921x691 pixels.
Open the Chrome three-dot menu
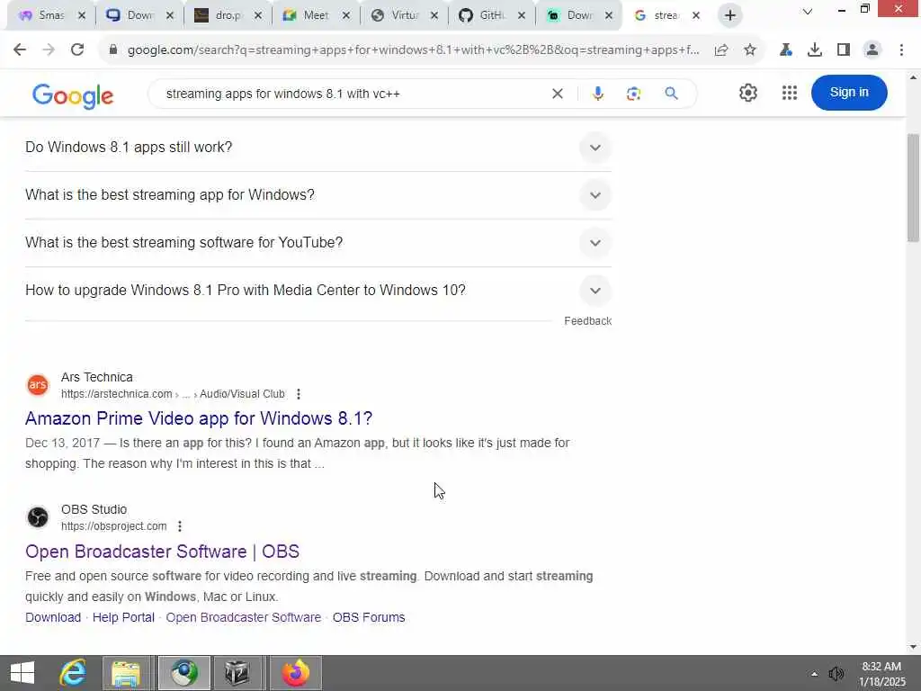pos(901,50)
